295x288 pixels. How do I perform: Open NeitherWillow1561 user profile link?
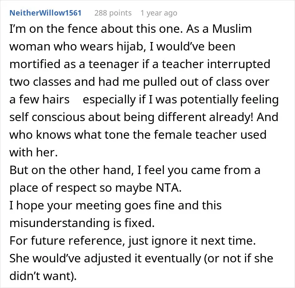(x=46, y=13)
